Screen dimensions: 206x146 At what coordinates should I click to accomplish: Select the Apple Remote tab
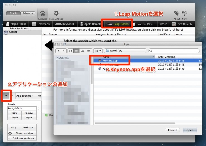pos(91,24)
